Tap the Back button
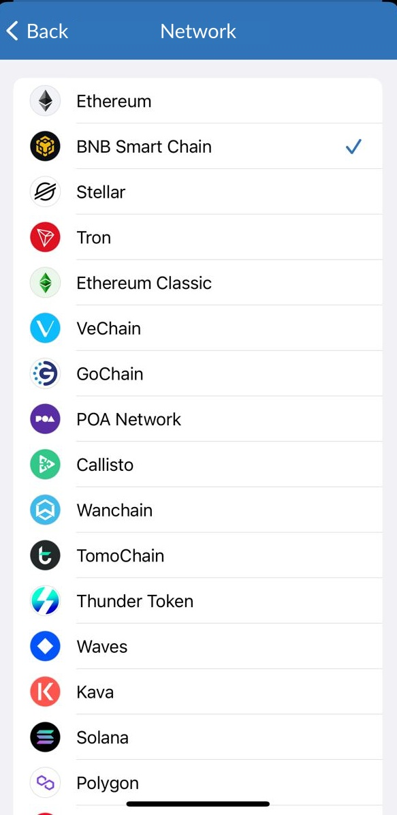The image size is (397, 815). pyautogui.click(x=37, y=31)
